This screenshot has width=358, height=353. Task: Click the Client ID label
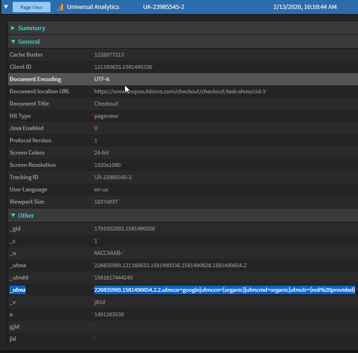[x=20, y=67]
